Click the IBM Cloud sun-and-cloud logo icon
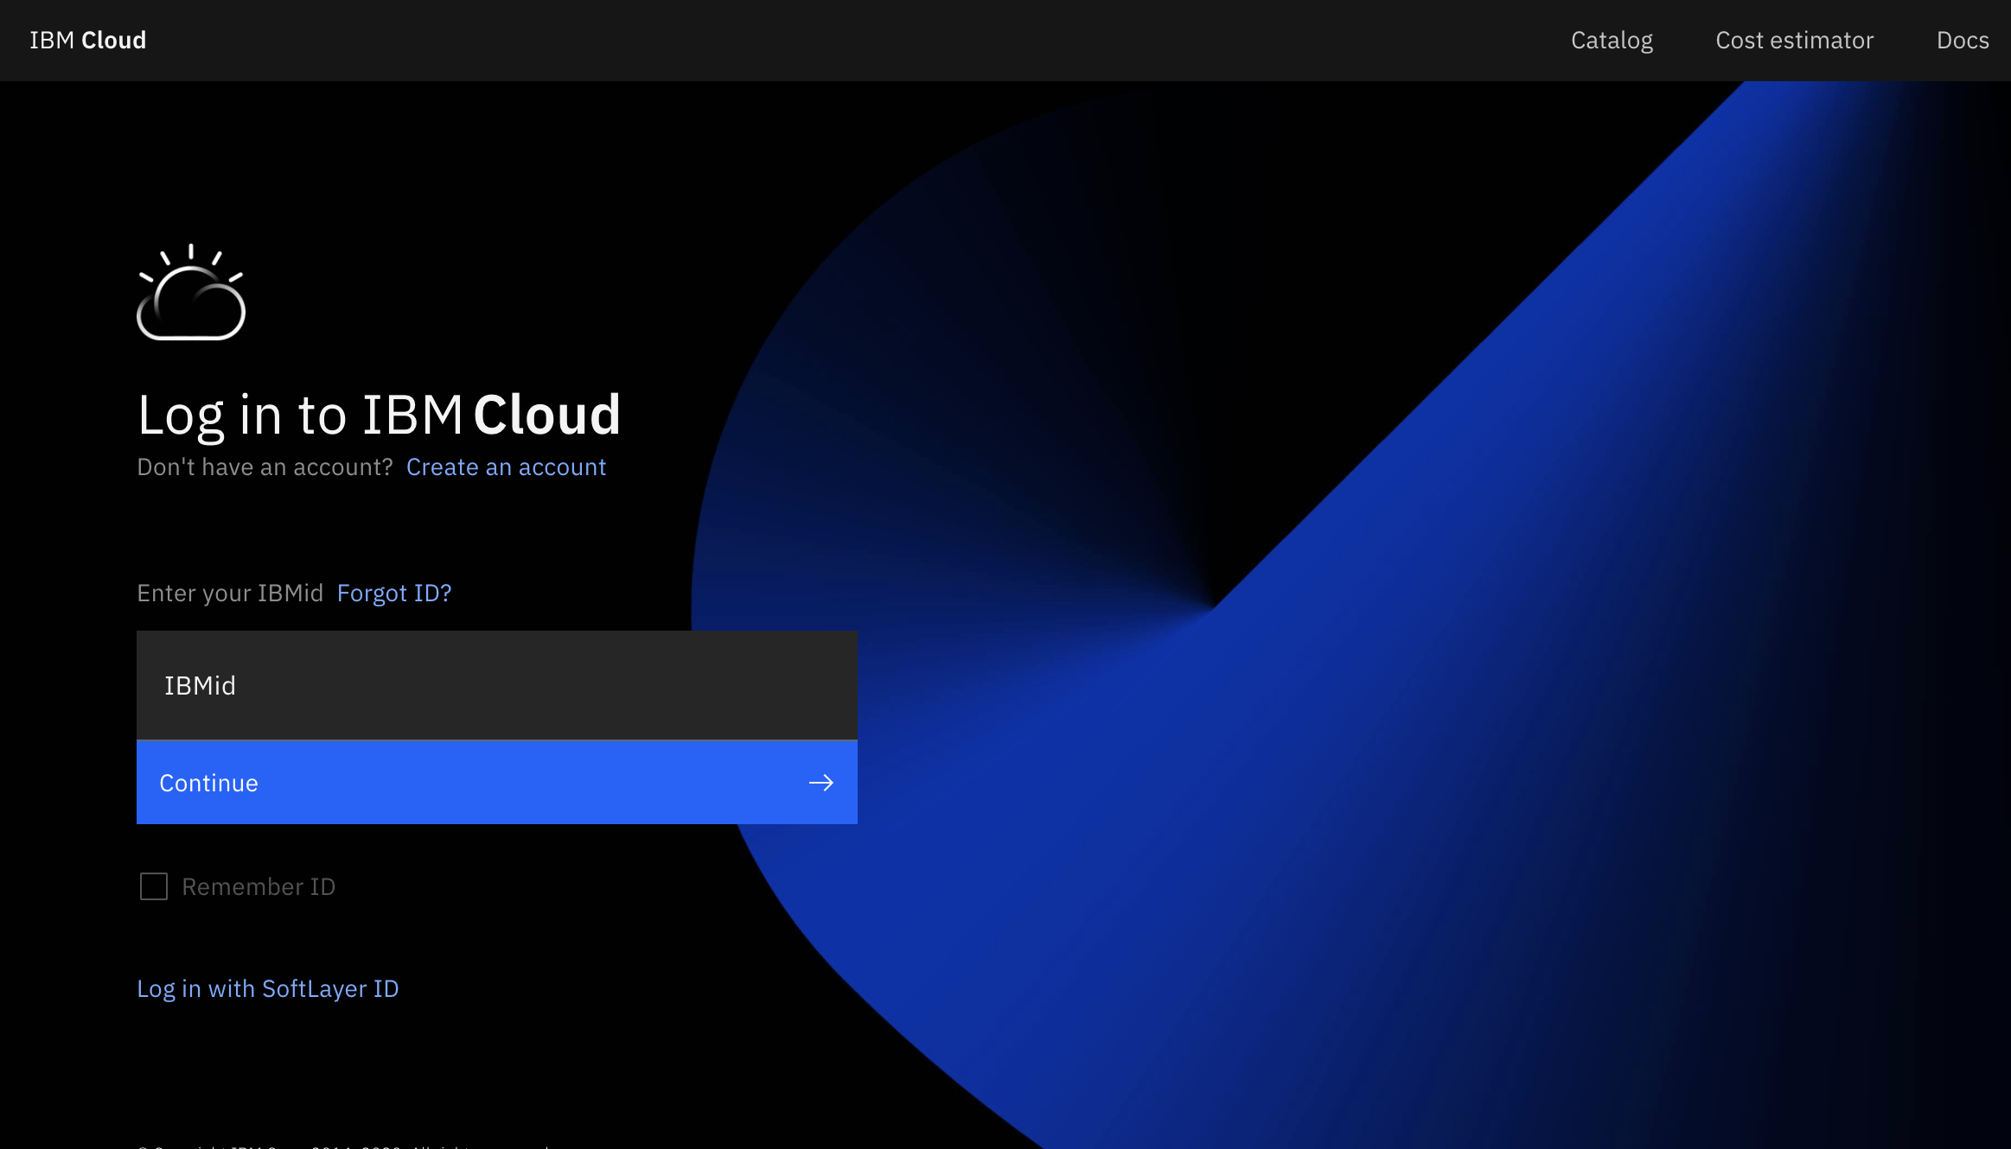This screenshot has width=2011, height=1149. [191, 294]
